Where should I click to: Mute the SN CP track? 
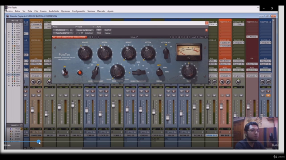tap(52, 95)
